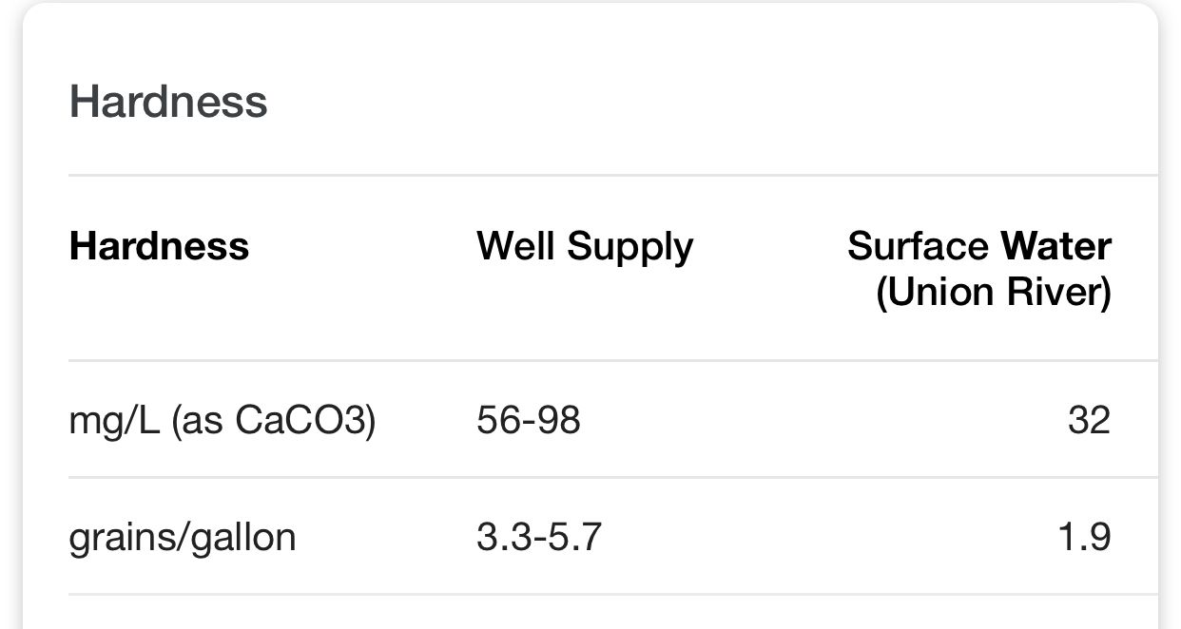Click the 3.3-5.7 well supply value
The height and width of the screenshot is (629, 1181).
(x=539, y=537)
